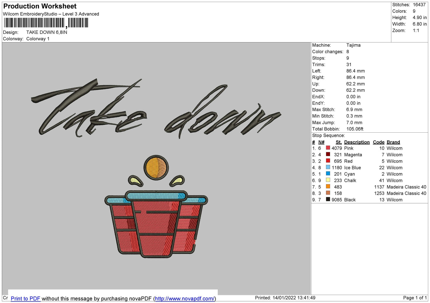Choose the Cyan color swatch
The image size is (430, 303).
coord(328,174)
